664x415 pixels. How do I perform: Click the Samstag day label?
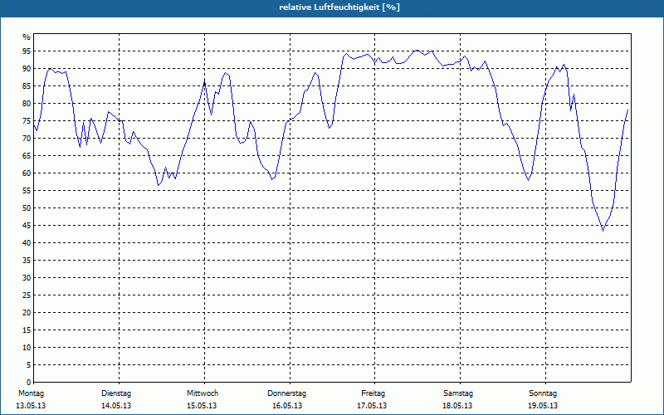click(x=458, y=393)
